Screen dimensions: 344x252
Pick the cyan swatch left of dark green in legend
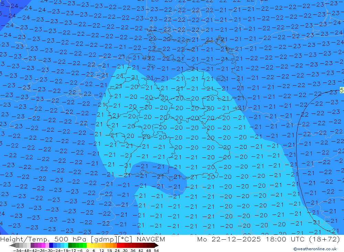pyautogui.click(x=66, y=245)
